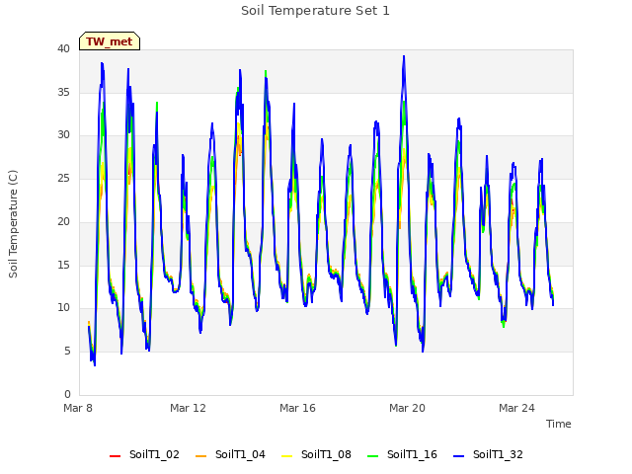The height and width of the screenshot is (474, 632).
Task: Click the yellow SoilT1_08 legend swatch
Action: coord(286,456)
